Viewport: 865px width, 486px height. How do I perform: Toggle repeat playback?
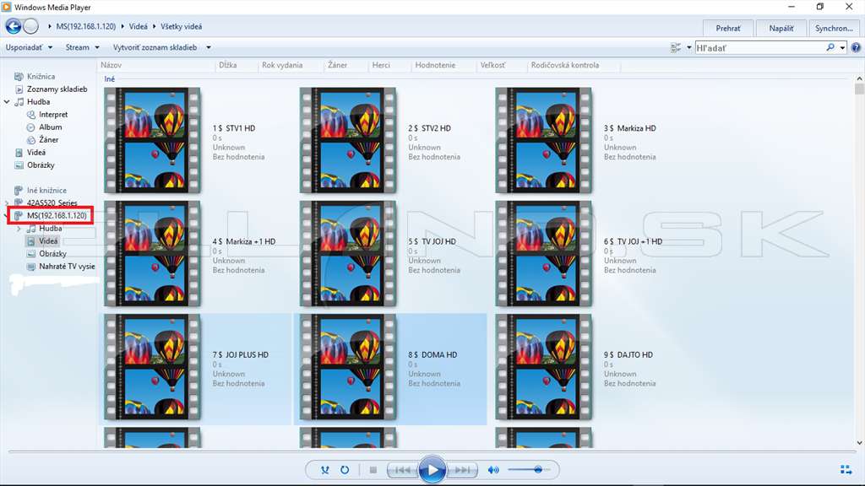345,470
